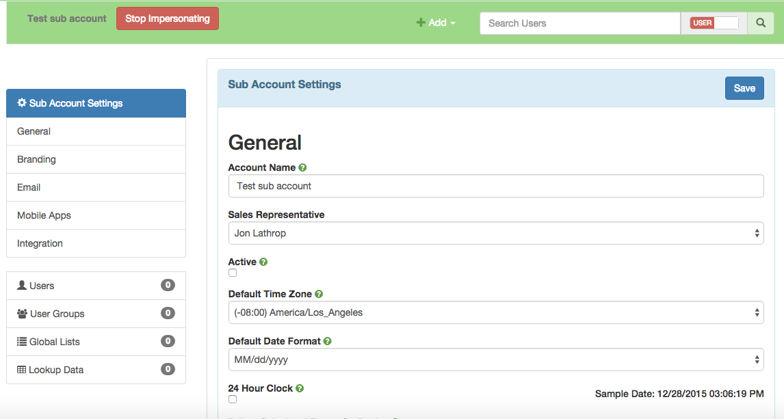The image size is (784, 419).
Task: Open the Add dropdown menu
Action: tap(436, 23)
